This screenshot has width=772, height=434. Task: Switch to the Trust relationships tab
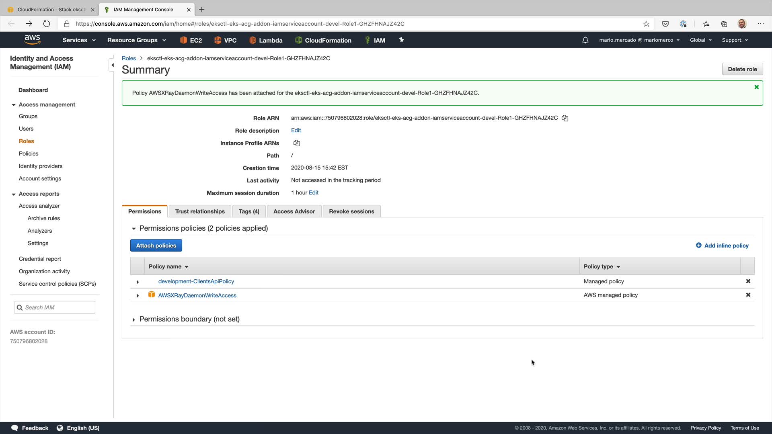[x=200, y=211]
